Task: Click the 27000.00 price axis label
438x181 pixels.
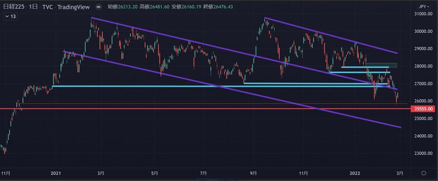Action: point(424,84)
